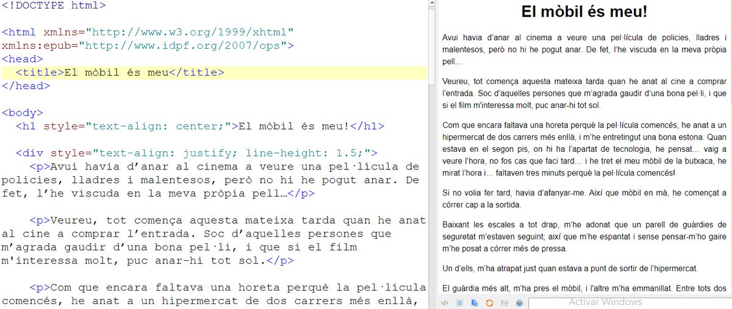Image resolution: width=732 pixels, height=309 pixels.
Task: Click the preview paragraph starting "El guàrdia més alt"
Action: [584, 288]
